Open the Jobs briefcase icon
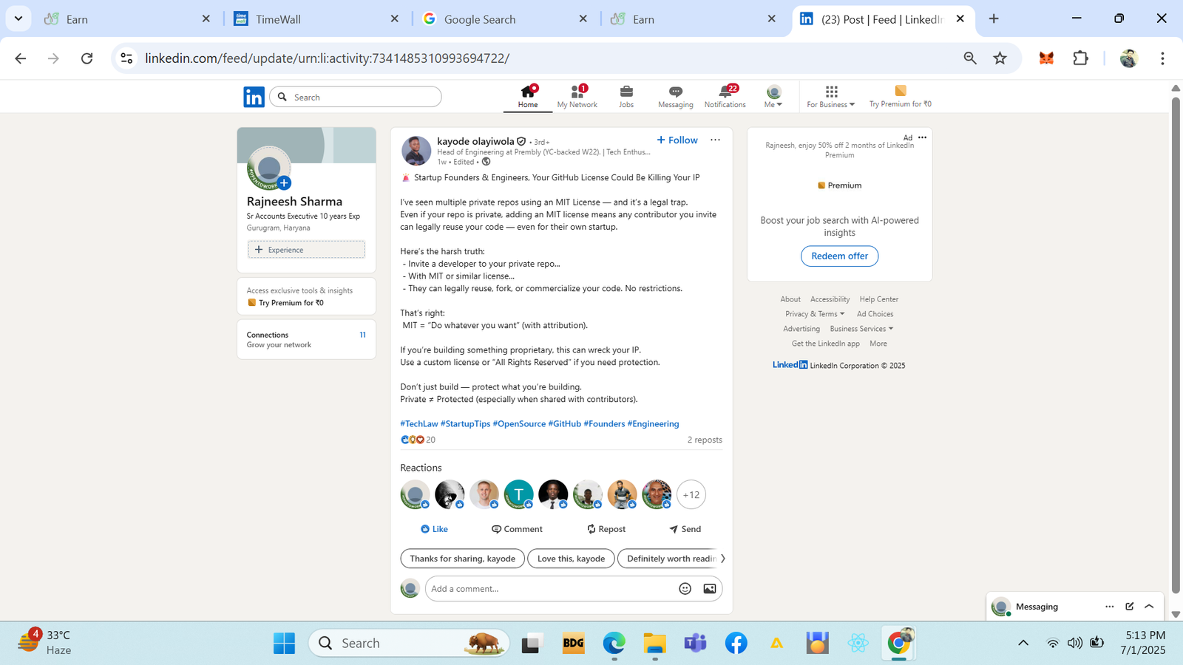The height and width of the screenshot is (665, 1183). pyautogui.click(x=626, y=96)
